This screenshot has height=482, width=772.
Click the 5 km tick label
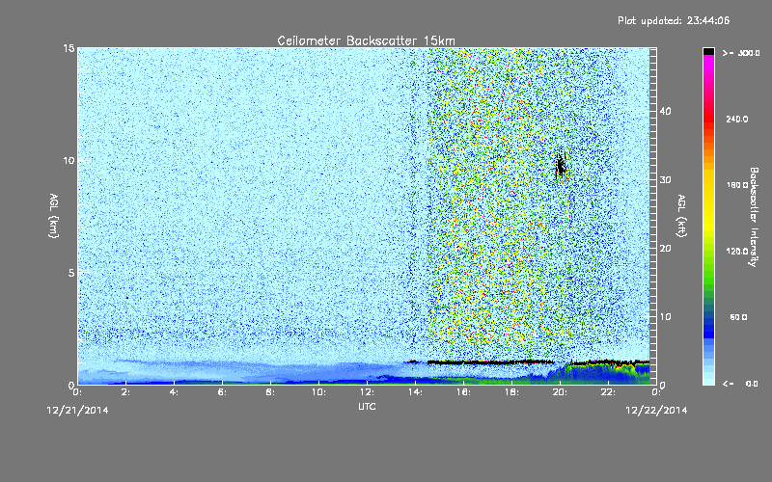71,273
